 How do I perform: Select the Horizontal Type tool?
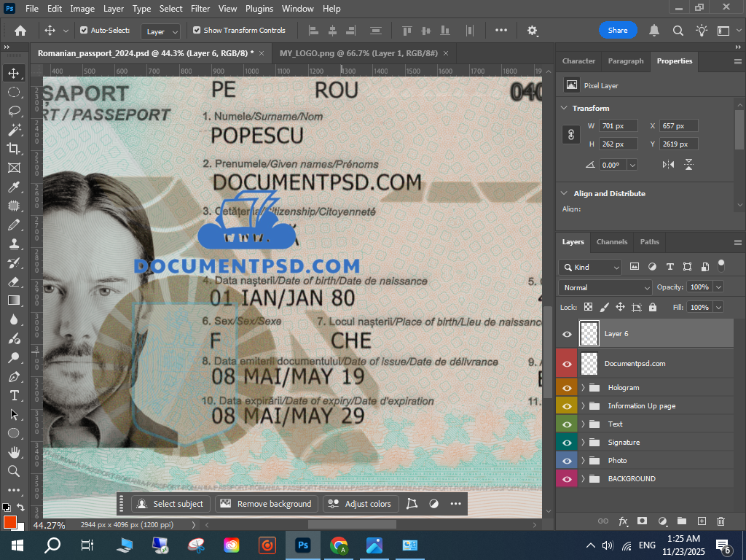point(14,395)
